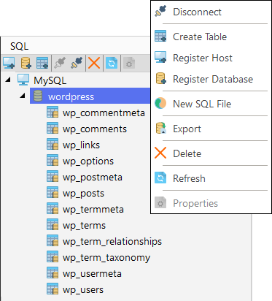Click the blue Disconnect plug toolbar icon

click(77, 63)
